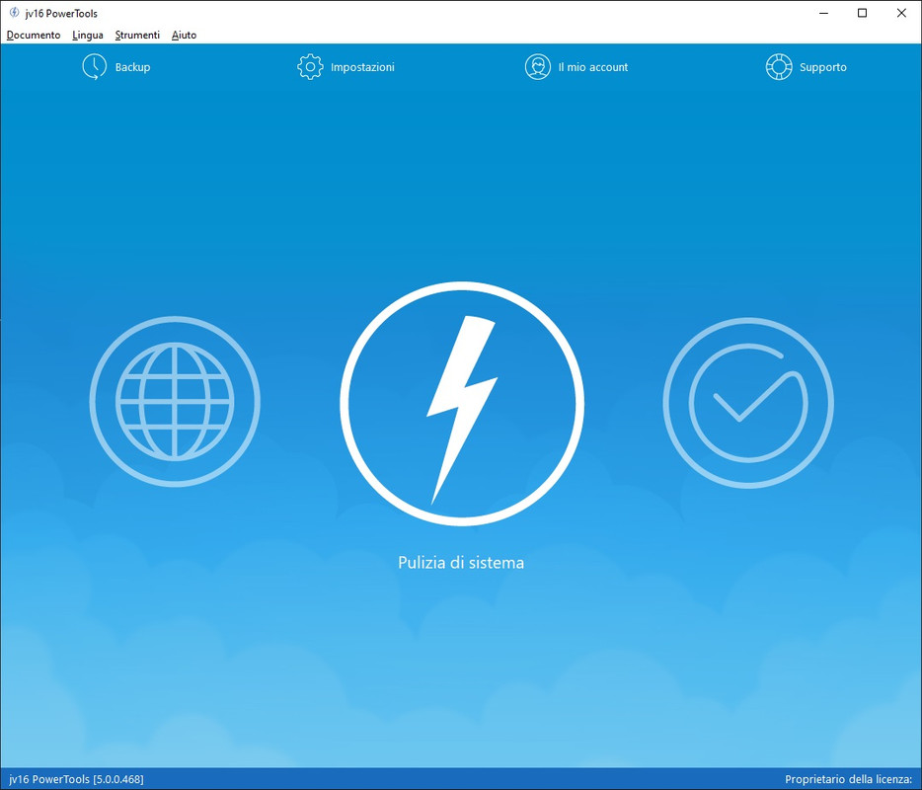Click the Impostazioni gear icon
922x790 pixels.
tap(310, 67)
